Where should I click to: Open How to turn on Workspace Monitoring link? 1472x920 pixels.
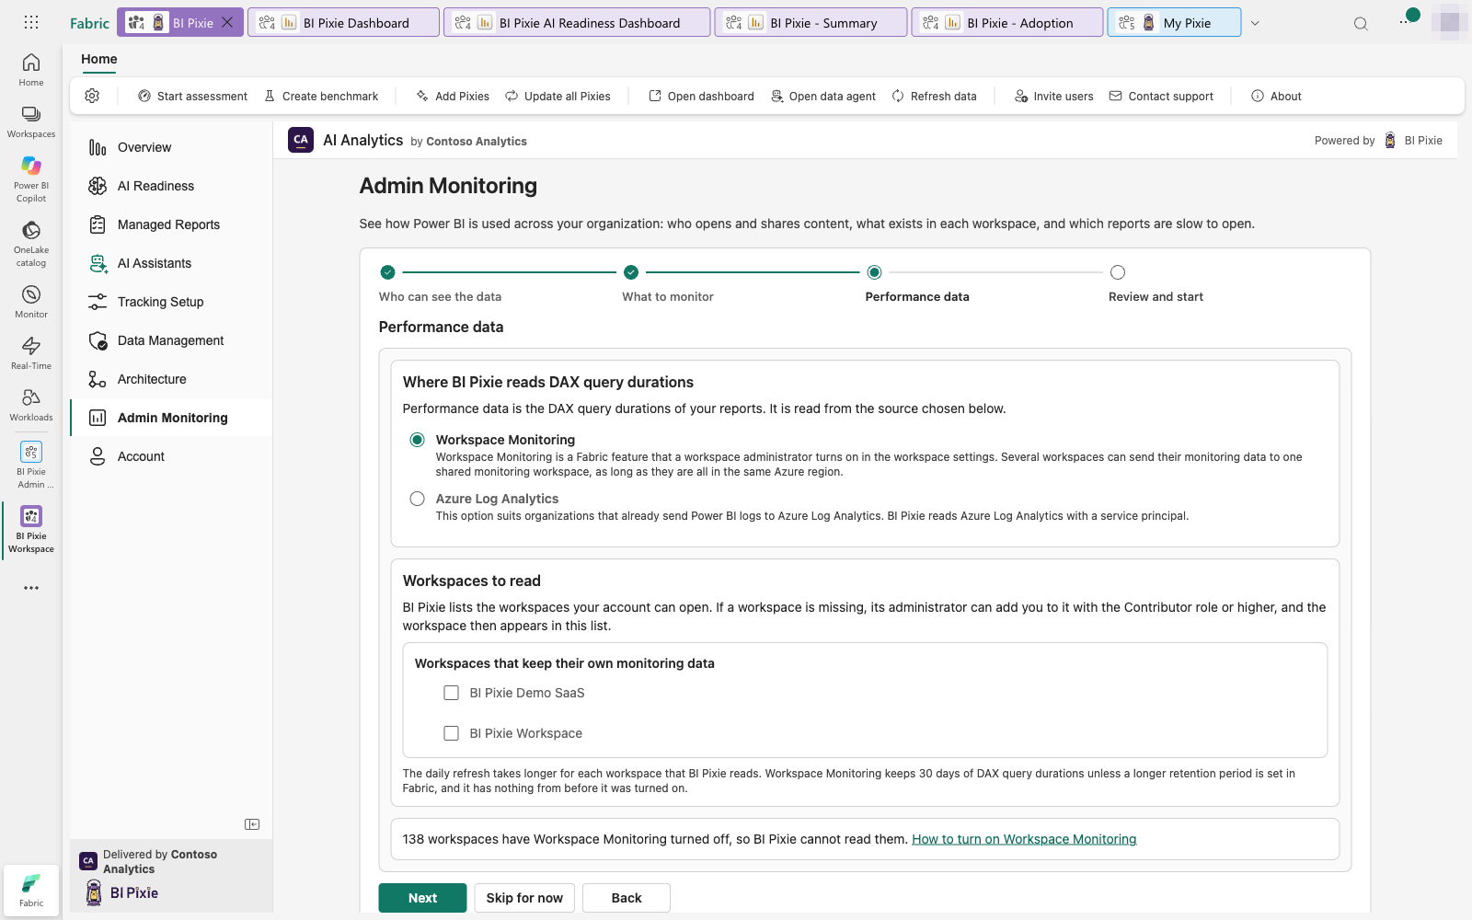click(x=1024, y=839)
